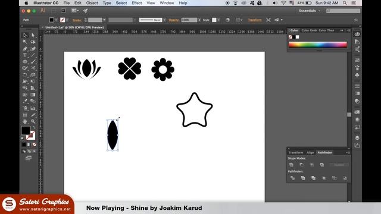Set paint mode to Color
Image resolution: width=381 pixels, height=214 pixels.
(x=24, y=144)
